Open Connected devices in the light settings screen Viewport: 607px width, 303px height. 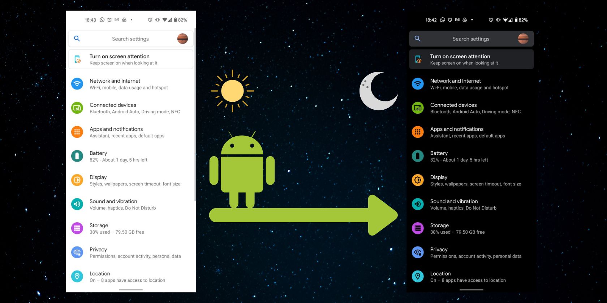(x=131, y=108)
